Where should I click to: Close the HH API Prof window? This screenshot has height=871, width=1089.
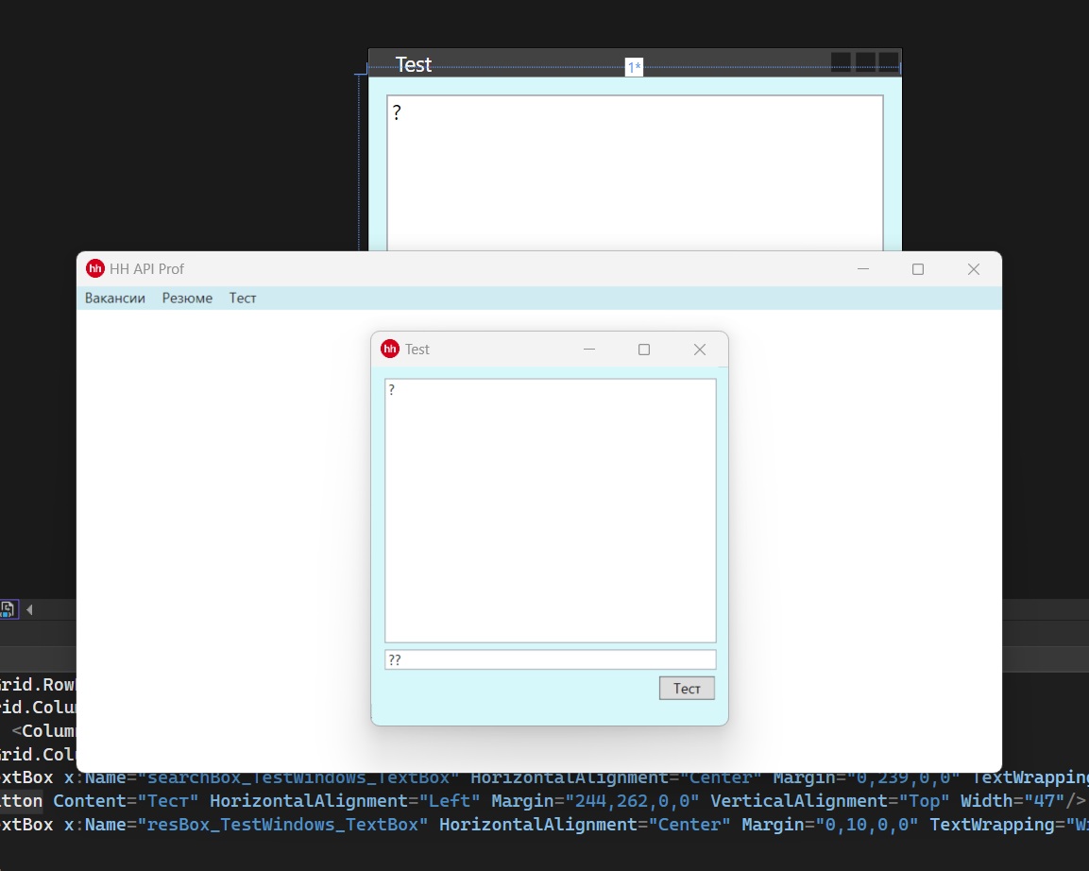974,269
